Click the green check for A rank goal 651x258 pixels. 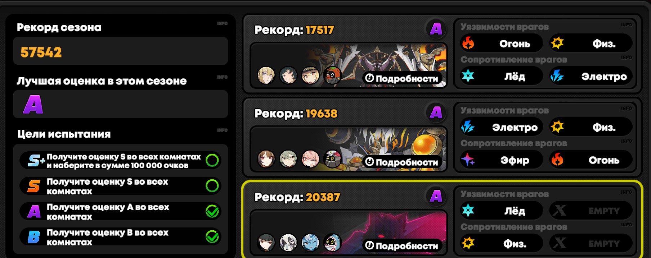coord(212,211)
